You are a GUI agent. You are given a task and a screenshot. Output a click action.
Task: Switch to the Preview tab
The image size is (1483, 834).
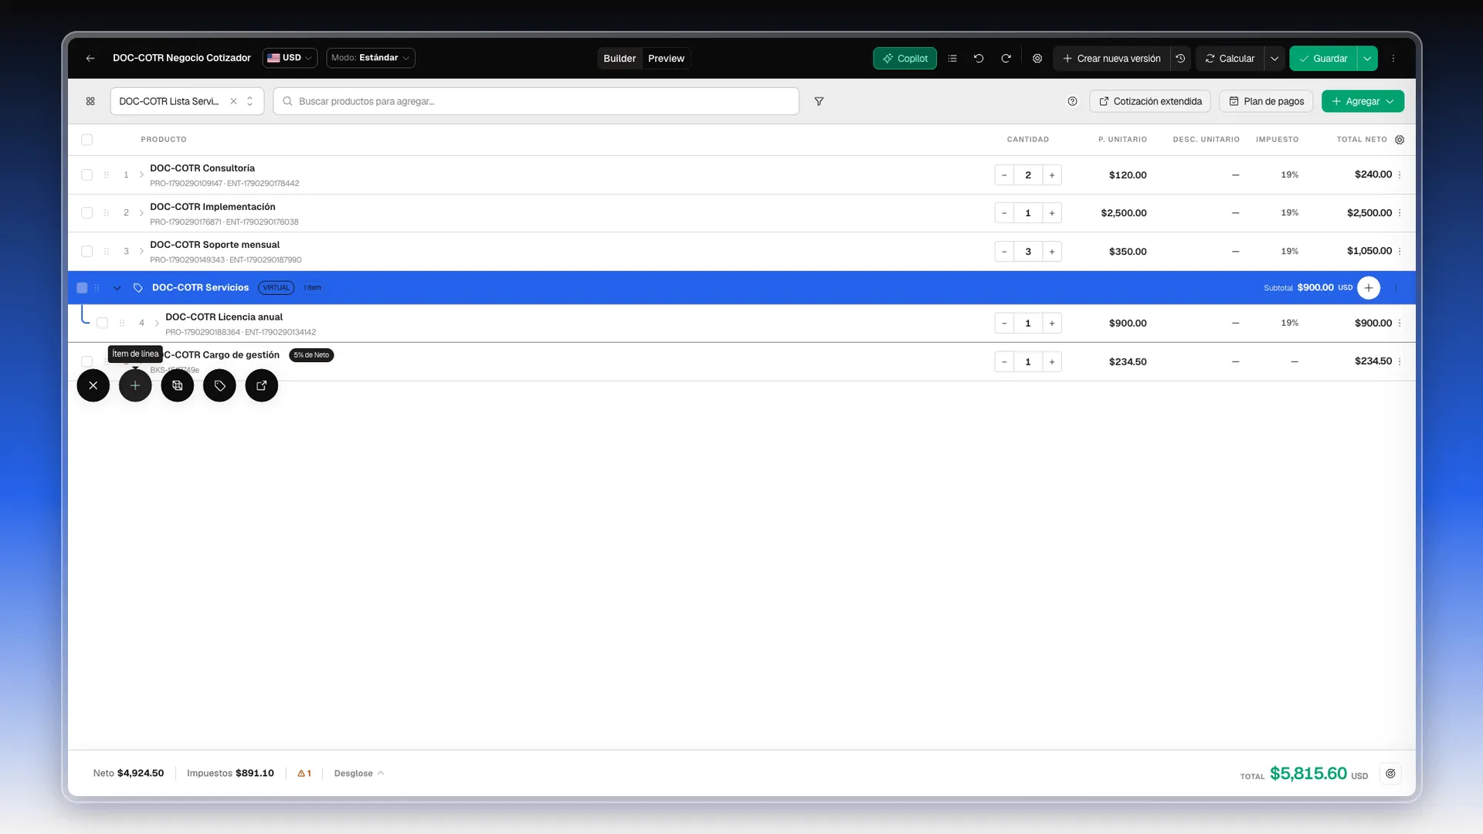pos(667,59)
